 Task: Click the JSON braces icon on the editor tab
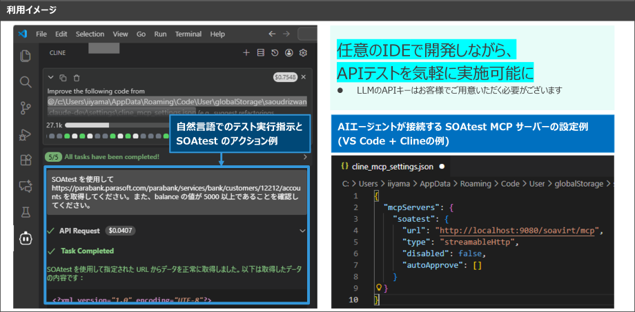coord(345,166)
